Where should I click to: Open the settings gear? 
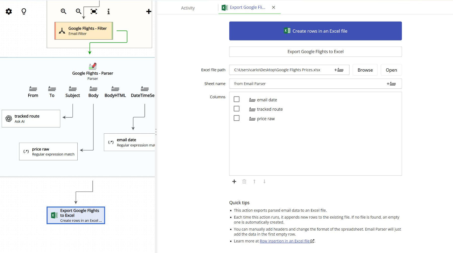point(9,11)
